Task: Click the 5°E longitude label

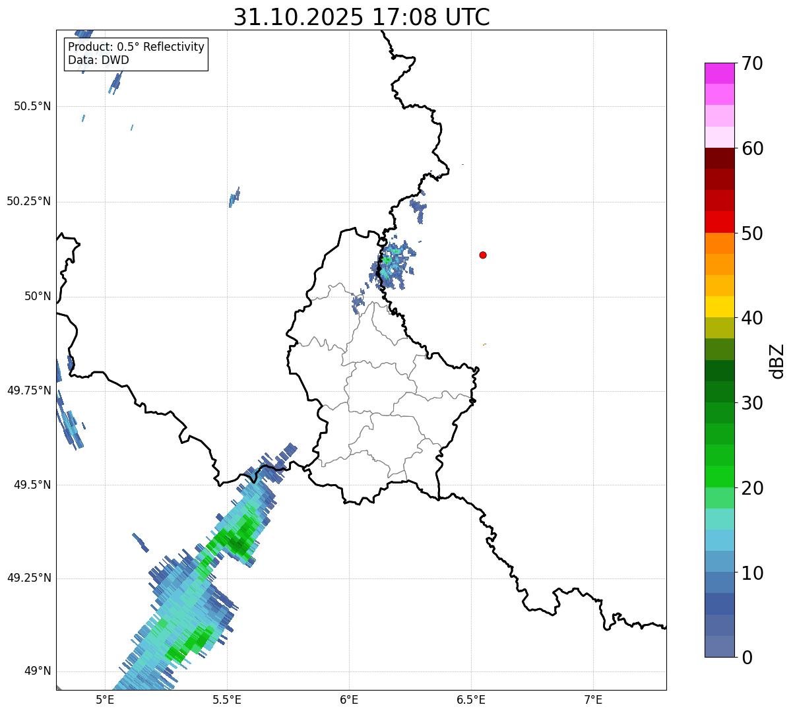Action: click(x=105, y=699)
